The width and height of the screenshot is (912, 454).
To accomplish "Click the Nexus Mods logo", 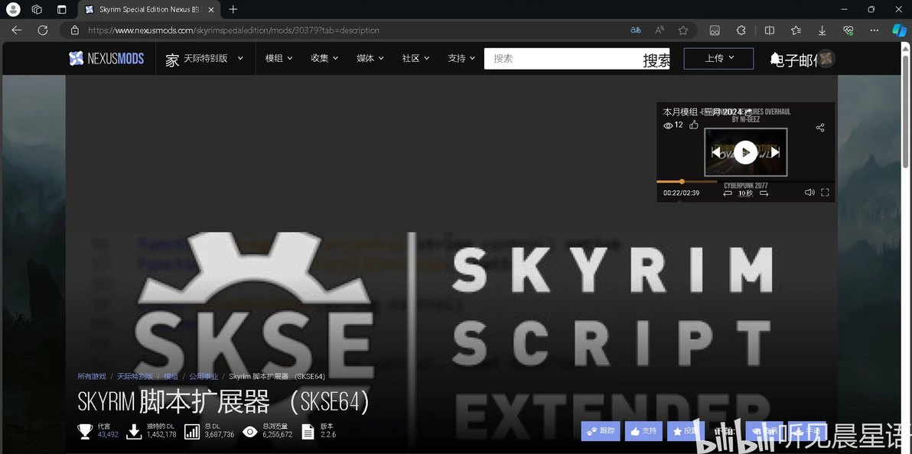I will [106, 58].
